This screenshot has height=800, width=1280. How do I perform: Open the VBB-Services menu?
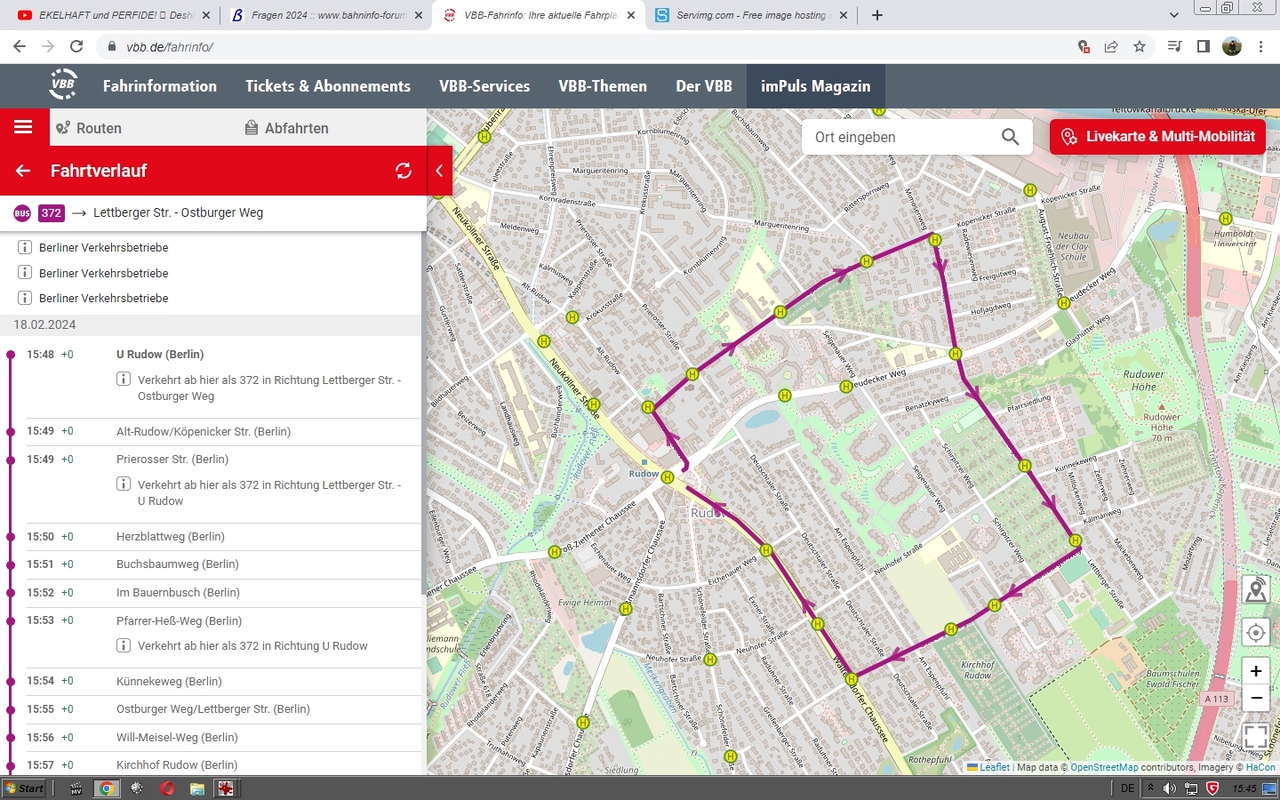point(484,86)
